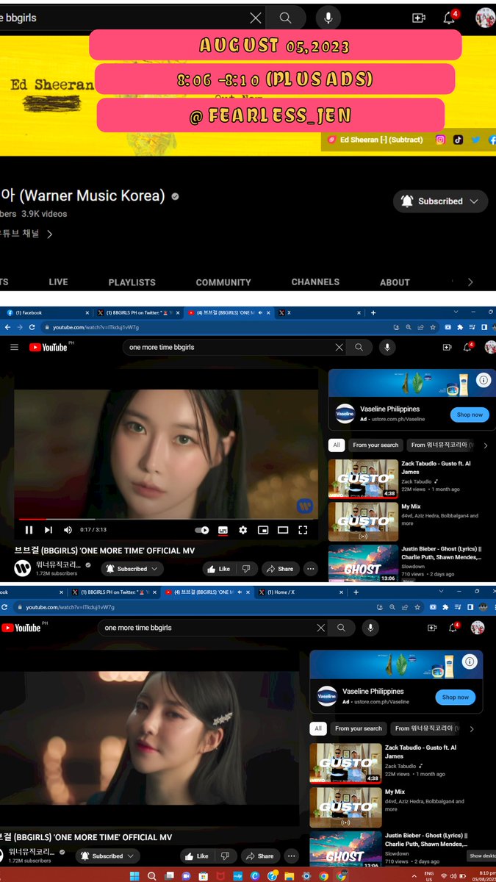The height and width of the screenshot is (882, 496).
Task: Like the video in the middle window
Action: [219, 569]
